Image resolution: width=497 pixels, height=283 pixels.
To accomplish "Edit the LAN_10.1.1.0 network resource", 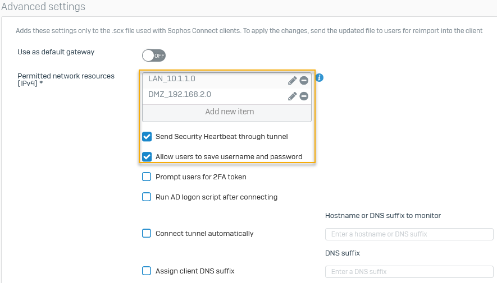I will 292,81.
